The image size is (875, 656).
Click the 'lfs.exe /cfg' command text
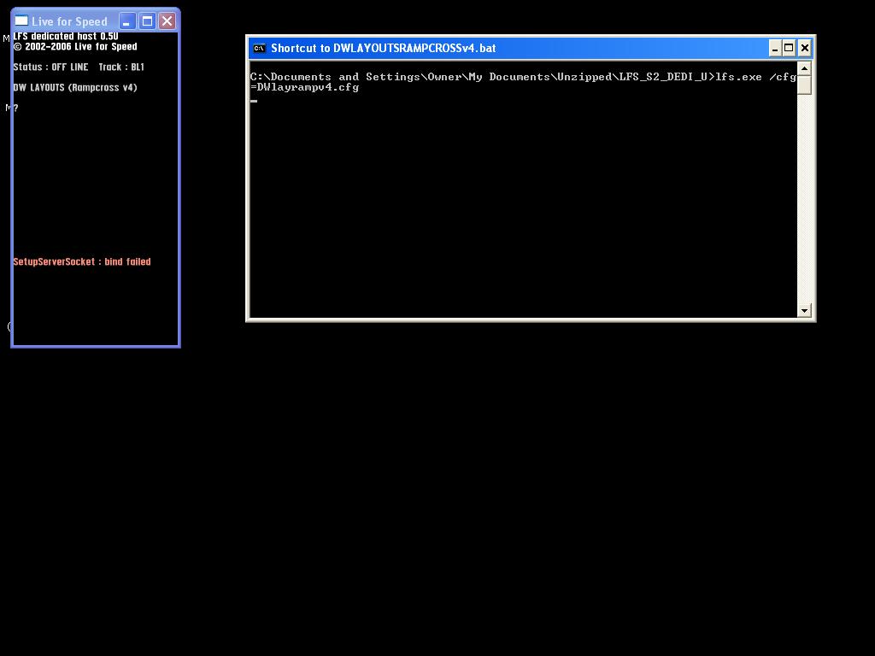pos(756,77)
